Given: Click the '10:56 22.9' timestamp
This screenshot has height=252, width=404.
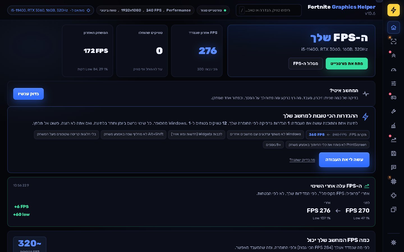Looking at the screenshot, I should [21, 185].
